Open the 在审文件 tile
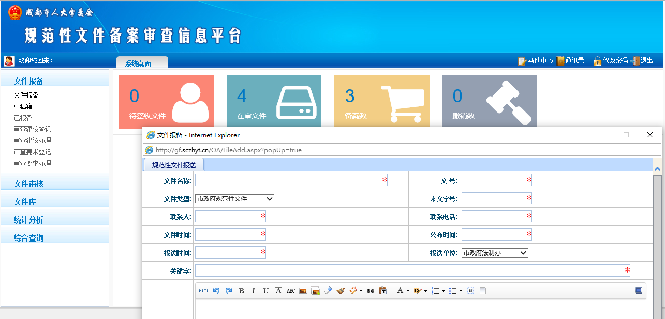 pos(274,102)
